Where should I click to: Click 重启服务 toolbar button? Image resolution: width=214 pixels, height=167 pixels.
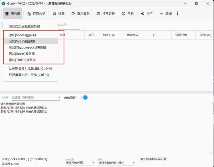pos(81,14)
